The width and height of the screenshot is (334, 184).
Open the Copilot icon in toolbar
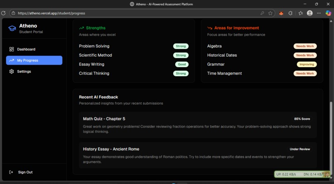coord(328,13)
